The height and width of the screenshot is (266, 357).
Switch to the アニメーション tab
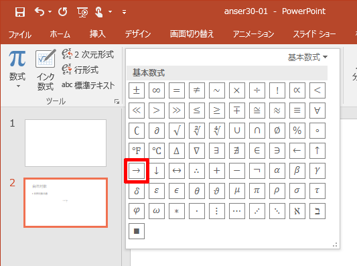point(253,34)
